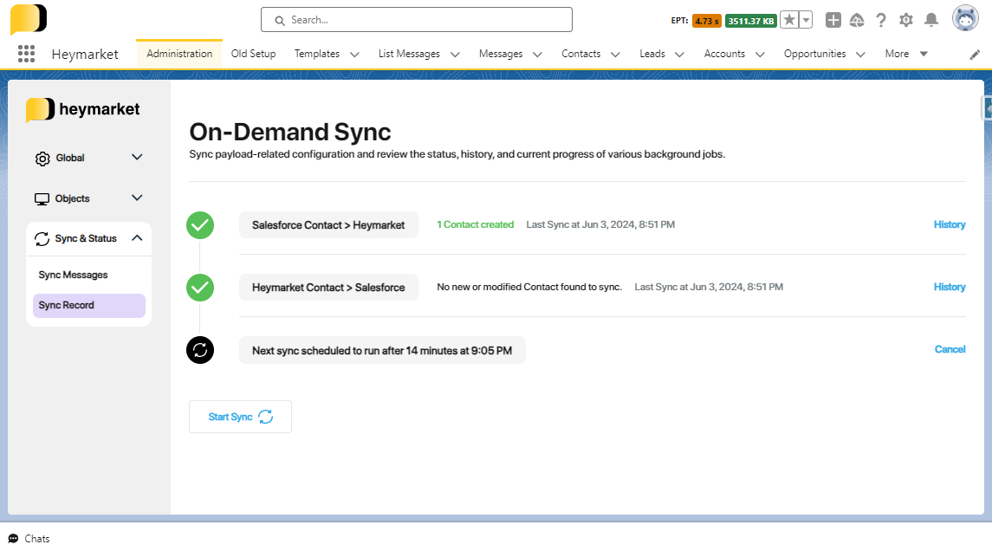Open the List Messages tab dropdown arrow
This screenshot has width=992, height=551.
(x=455, y=55)
